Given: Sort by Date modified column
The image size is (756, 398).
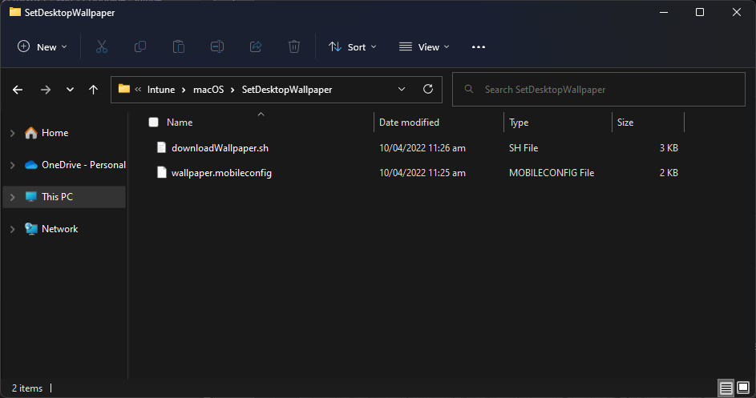Looking at the screenshot, I should coord(409,123).
